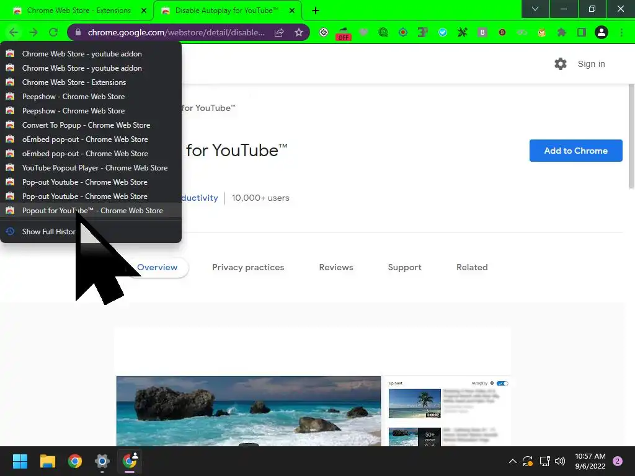Click Add to Chrome button
This screenshot has height=476, width=635.
(x=576, y=151)
